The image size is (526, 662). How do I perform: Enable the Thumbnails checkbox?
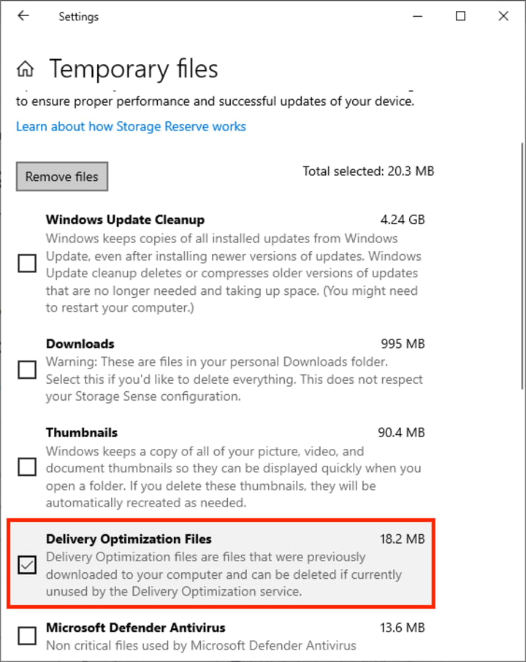(27, 467)
